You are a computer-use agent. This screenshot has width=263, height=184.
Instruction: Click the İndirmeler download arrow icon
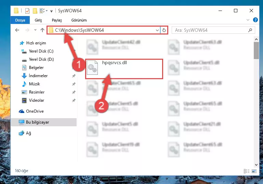coord(24,76)
